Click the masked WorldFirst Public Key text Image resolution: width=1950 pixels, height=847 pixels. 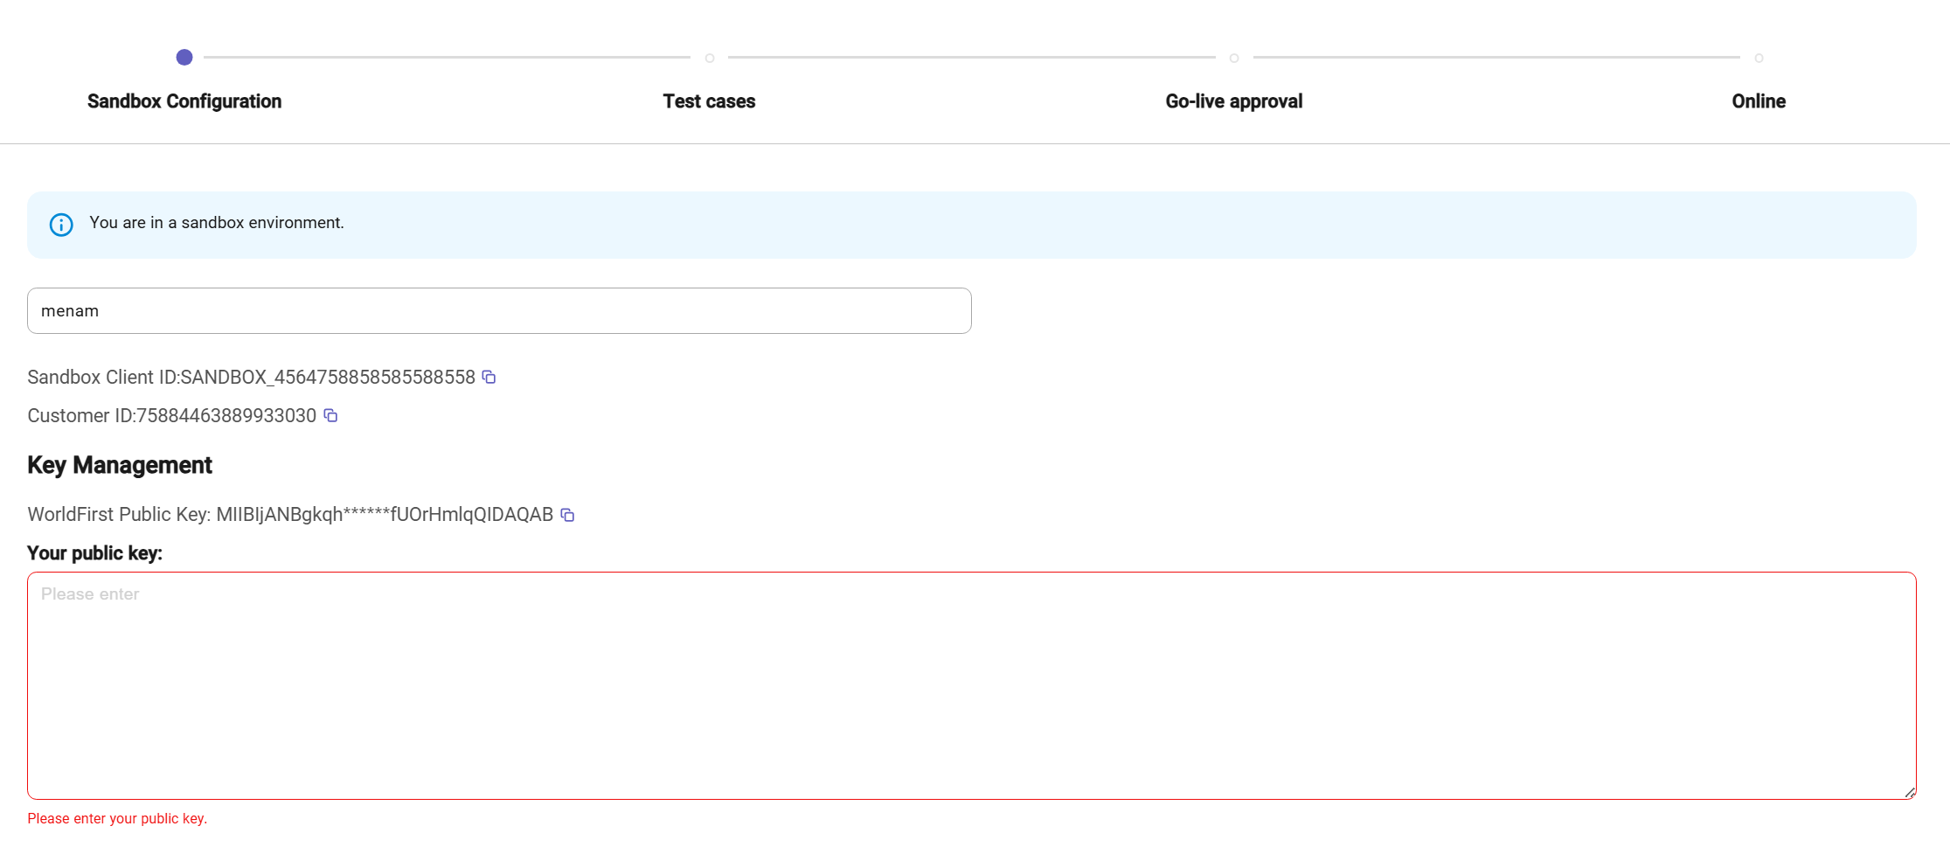385,515
